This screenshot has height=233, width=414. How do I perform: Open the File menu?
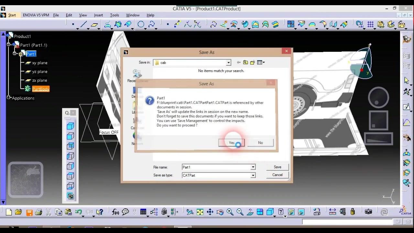pyautogui.click(x=56, y=15)
